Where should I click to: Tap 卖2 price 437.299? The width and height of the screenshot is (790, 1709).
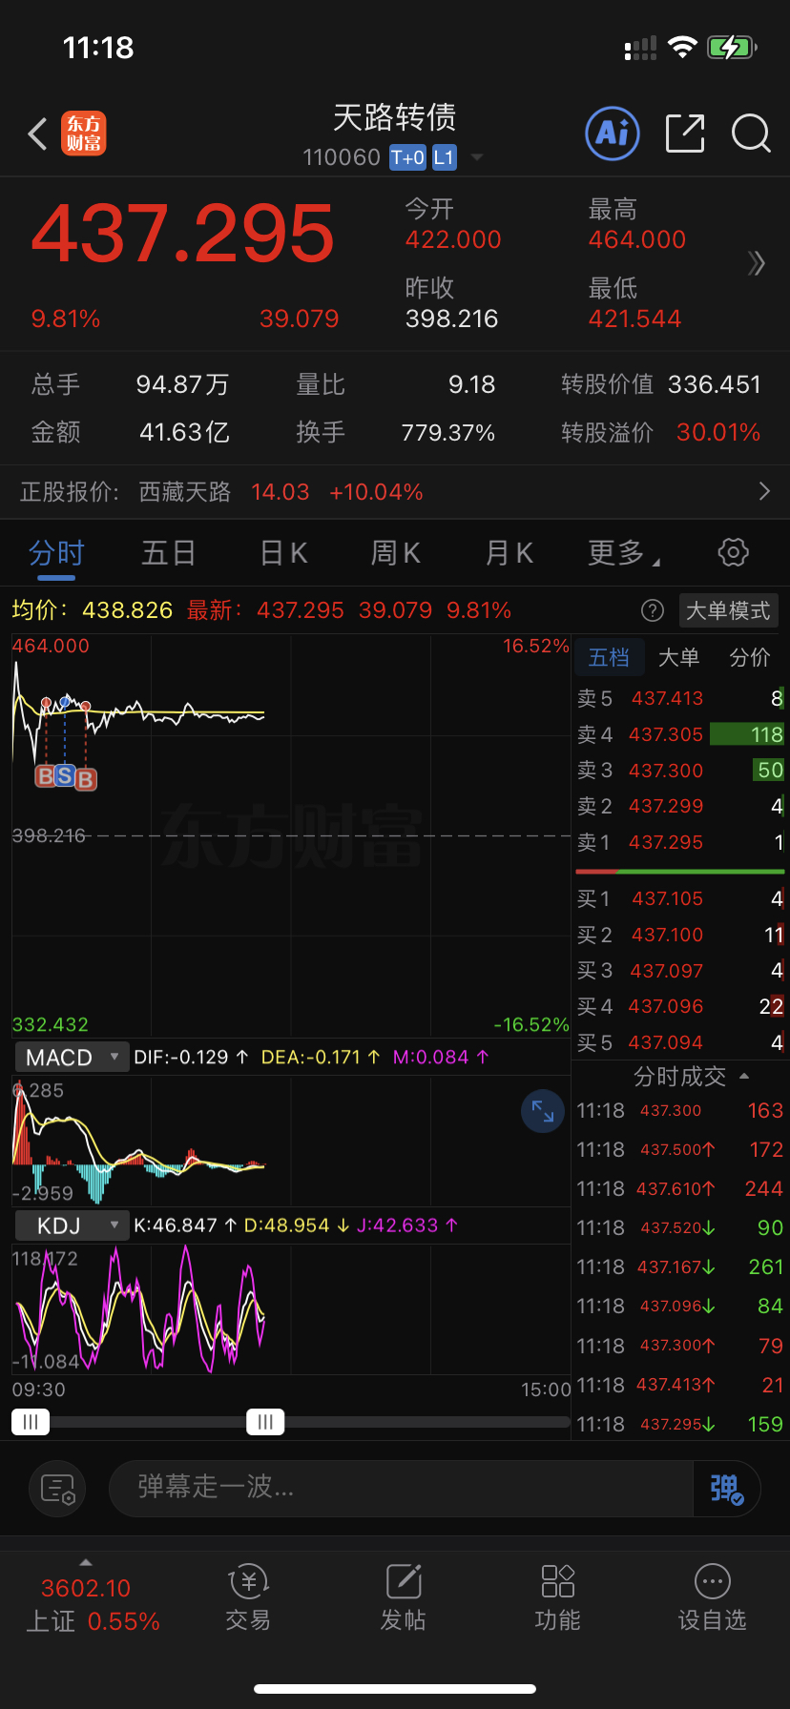tap(666, 806)
